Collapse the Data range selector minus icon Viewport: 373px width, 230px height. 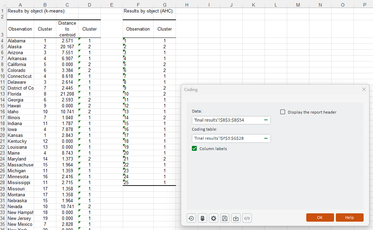(x=266, y=120)
